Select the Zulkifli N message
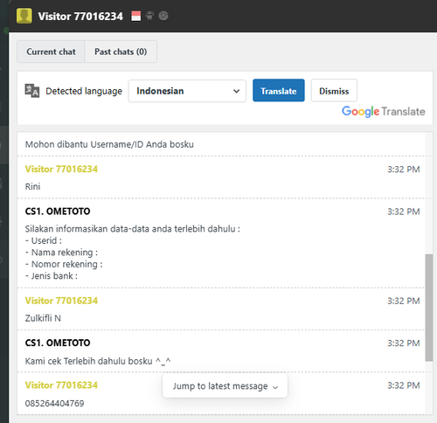Viewport: 437px width, 423px height. [43, 318]
